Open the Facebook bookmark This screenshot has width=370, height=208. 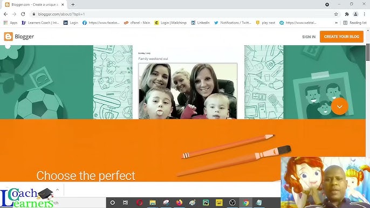pyautogui.click(x=101, y=23)
